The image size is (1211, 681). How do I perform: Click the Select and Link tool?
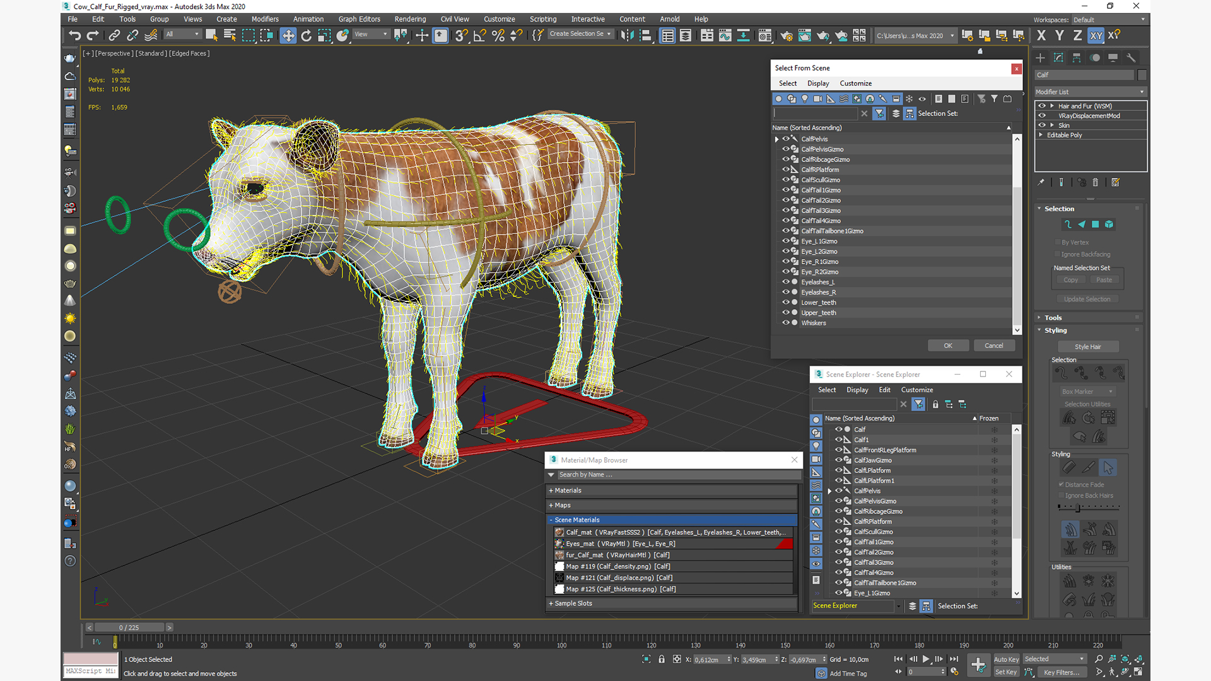(x=114, y=36)
